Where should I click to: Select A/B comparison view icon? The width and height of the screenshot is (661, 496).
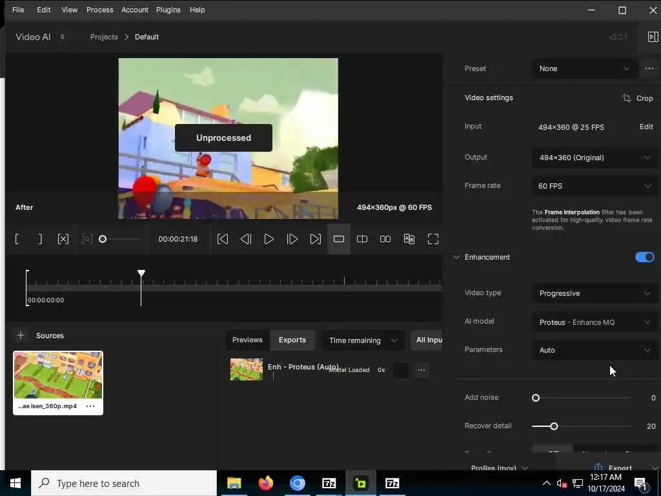[x=409, y=239]
